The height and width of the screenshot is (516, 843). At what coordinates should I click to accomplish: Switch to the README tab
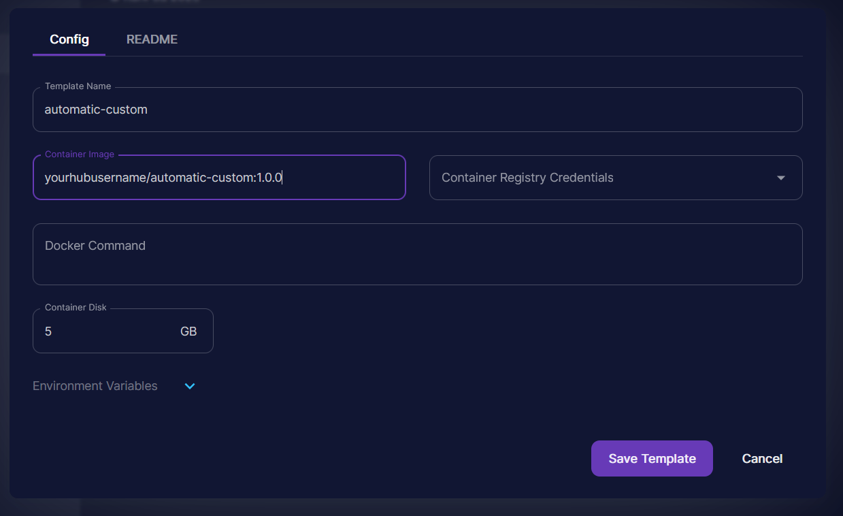click(x=152, y=39)
